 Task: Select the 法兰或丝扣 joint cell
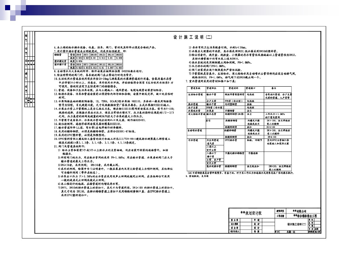pyautogui.click(x=253, y=166)
